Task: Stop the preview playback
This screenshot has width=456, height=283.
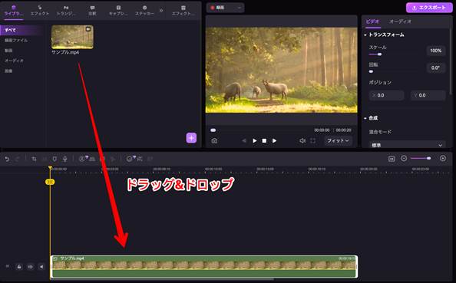Action: pos(264,141)
